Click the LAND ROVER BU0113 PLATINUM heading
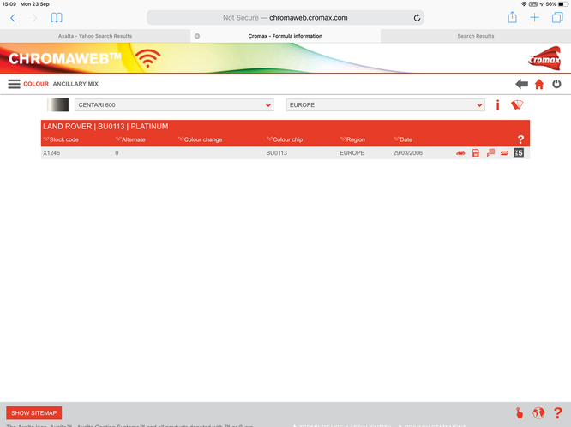The width and height of the screenshot is (571, 427). click(x=105, y=127)
